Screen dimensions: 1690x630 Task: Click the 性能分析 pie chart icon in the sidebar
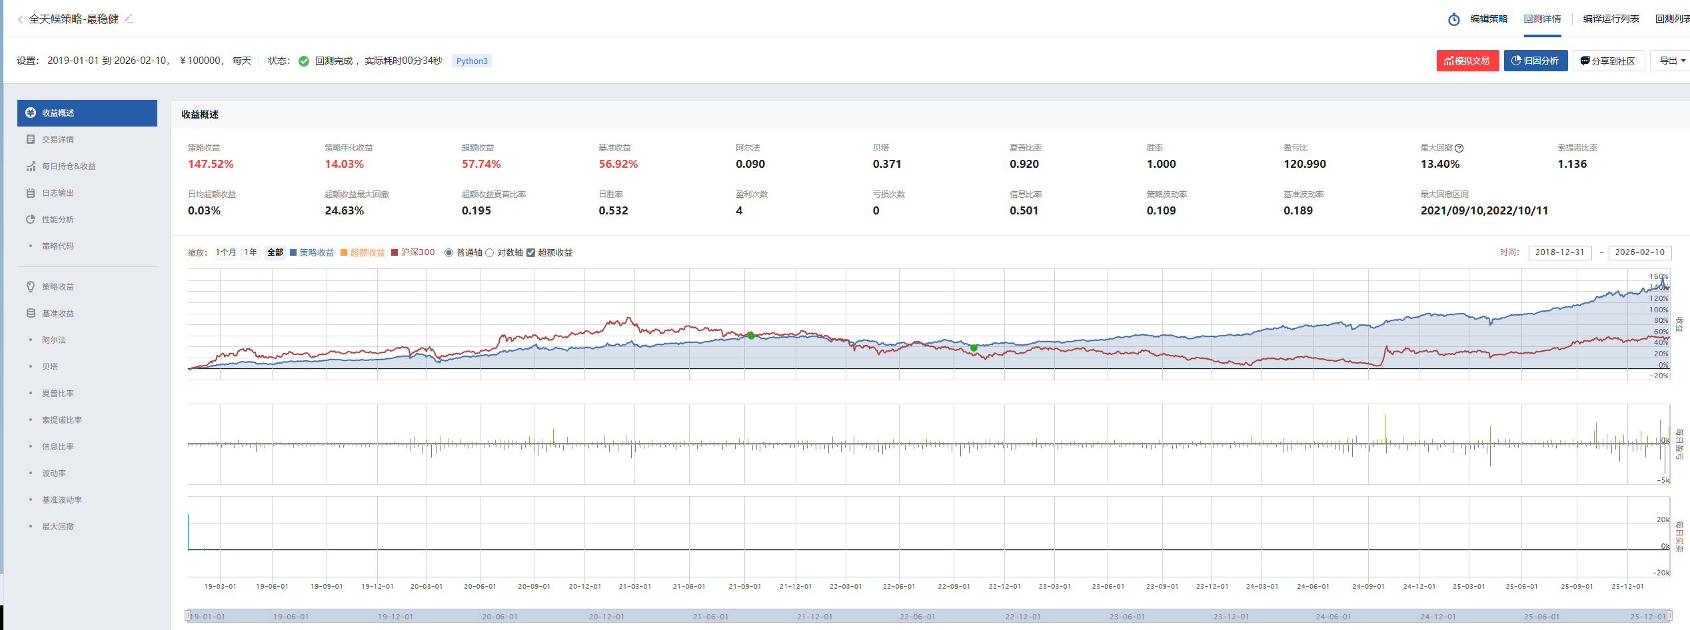click(x=31, y=219)
